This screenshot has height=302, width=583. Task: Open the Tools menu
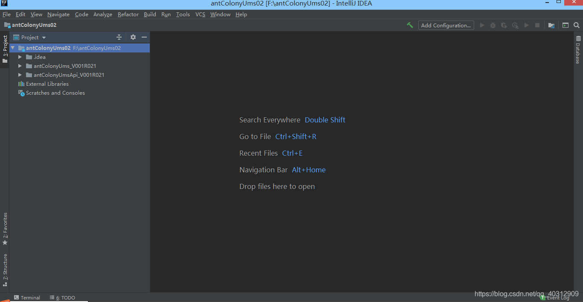(183, 15)
